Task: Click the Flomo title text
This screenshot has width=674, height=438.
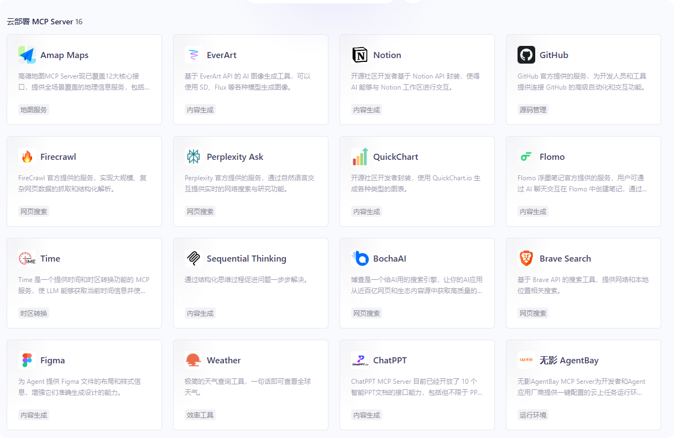Action: [552, 157]
